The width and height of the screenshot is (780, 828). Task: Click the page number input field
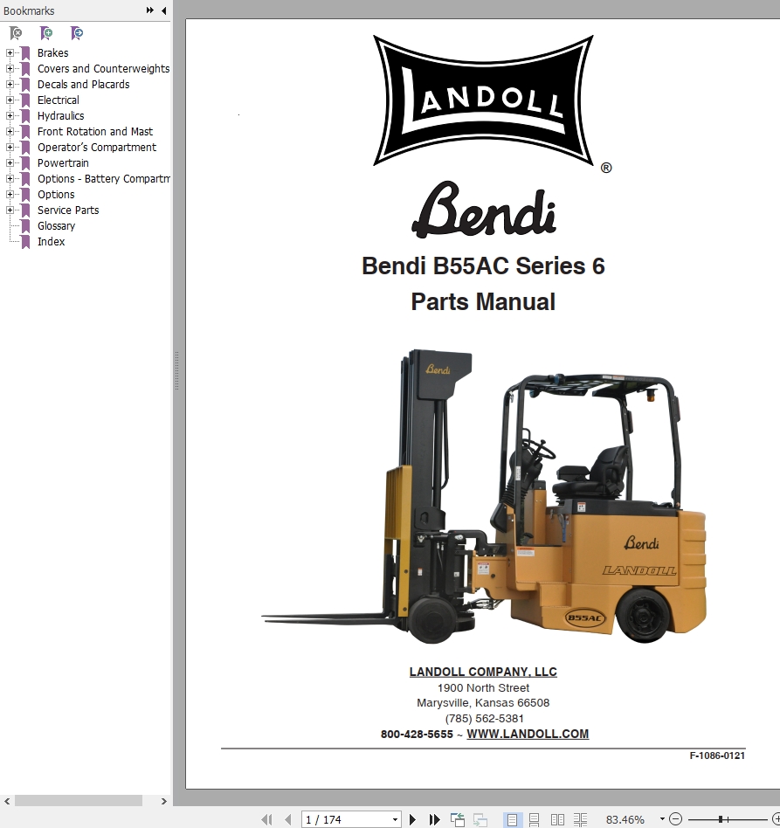[345, 819]
